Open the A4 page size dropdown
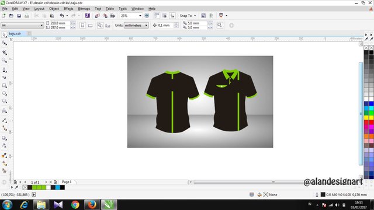The height and width of the screenshot is (210, 374). pos(41,25)
